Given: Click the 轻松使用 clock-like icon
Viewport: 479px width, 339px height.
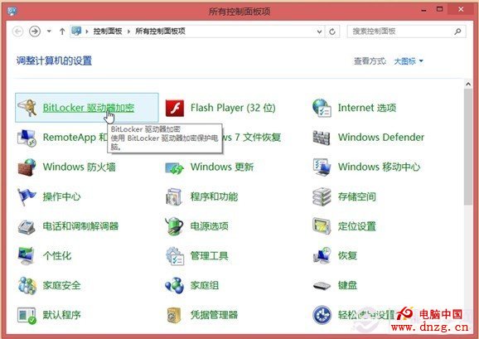Looking at the screenshot, I should (322, 315).
